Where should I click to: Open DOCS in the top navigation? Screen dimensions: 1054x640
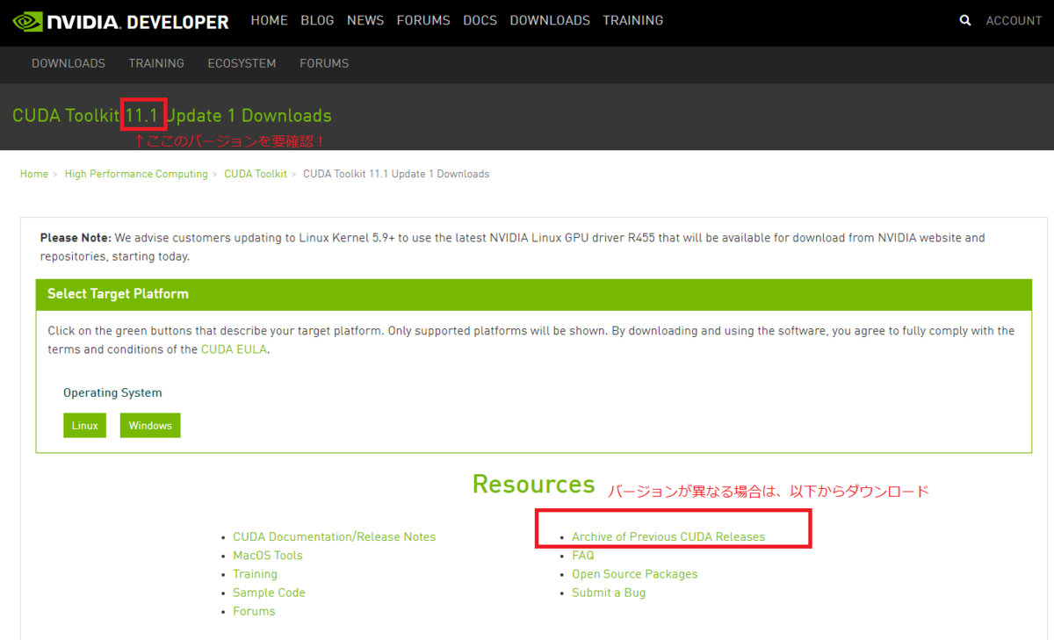pos(480,20)
